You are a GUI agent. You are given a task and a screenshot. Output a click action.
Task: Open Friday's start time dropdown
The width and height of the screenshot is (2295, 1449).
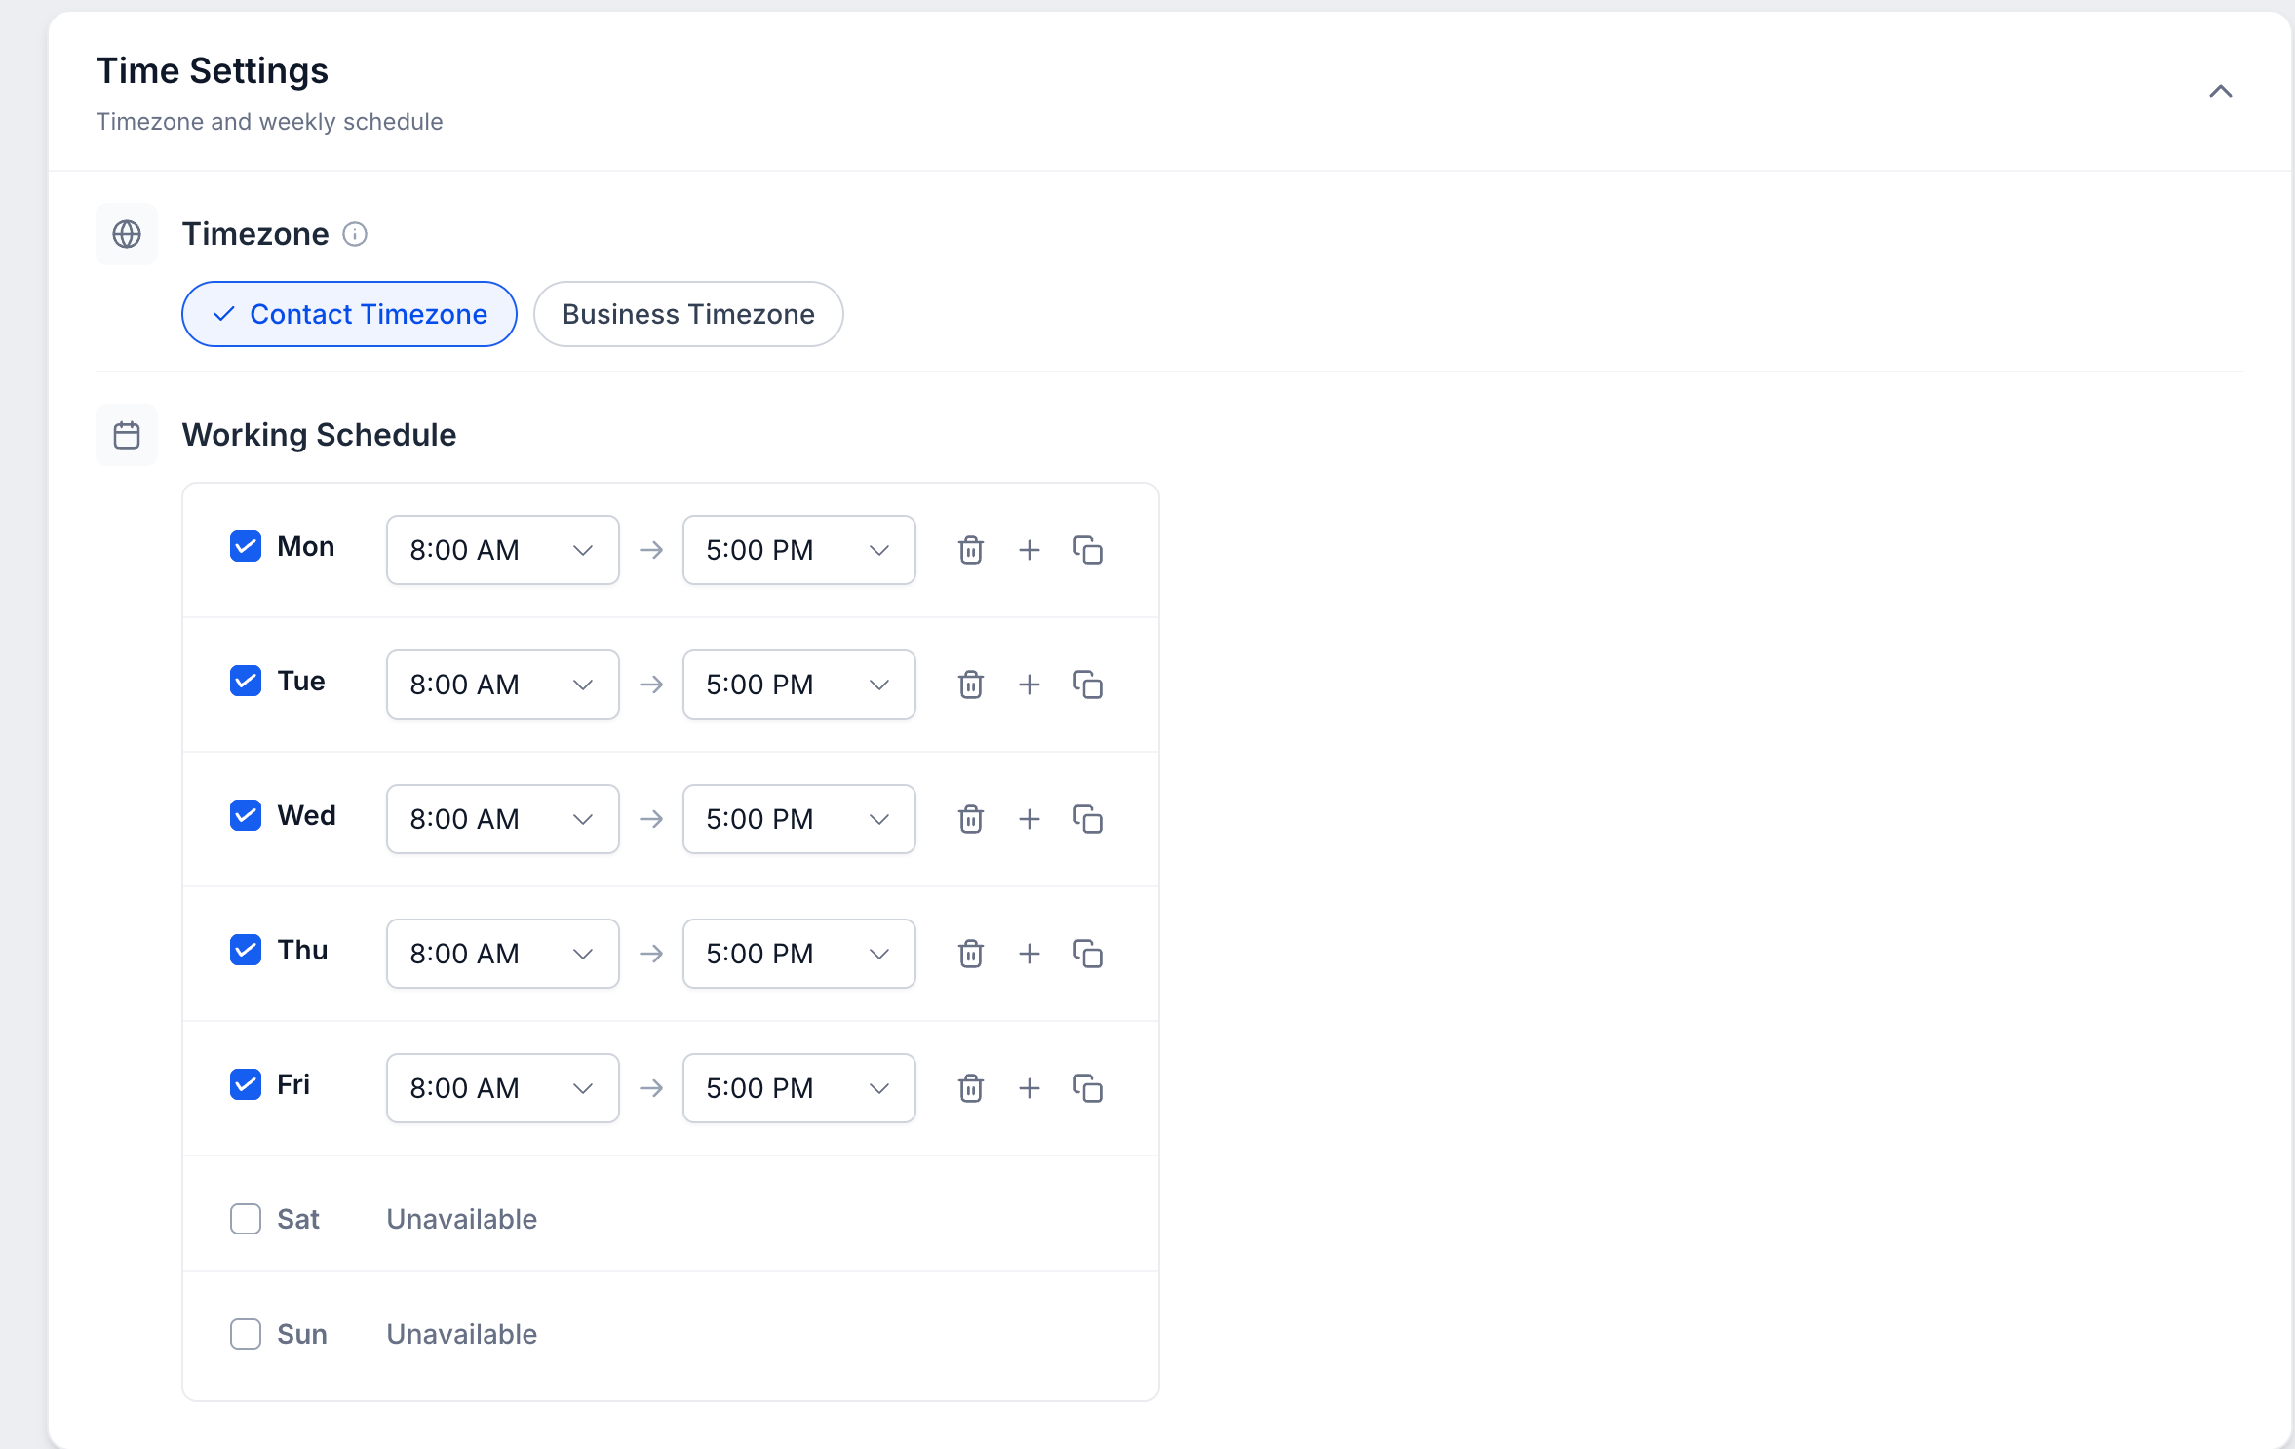click(x=503, y=1088)
